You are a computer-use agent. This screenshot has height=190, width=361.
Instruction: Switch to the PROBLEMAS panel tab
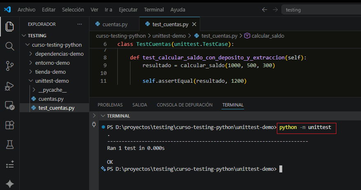click(110, 105)
